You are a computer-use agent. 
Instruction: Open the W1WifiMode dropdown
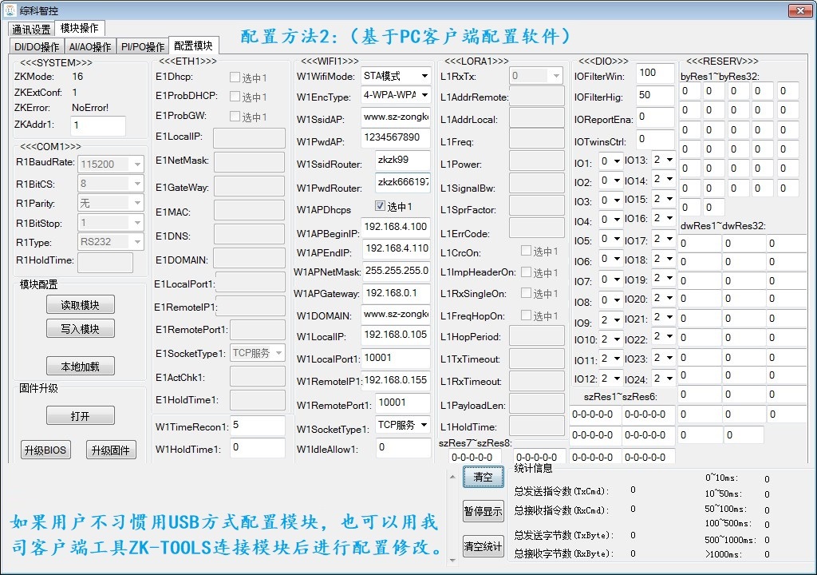coord(396,76)
